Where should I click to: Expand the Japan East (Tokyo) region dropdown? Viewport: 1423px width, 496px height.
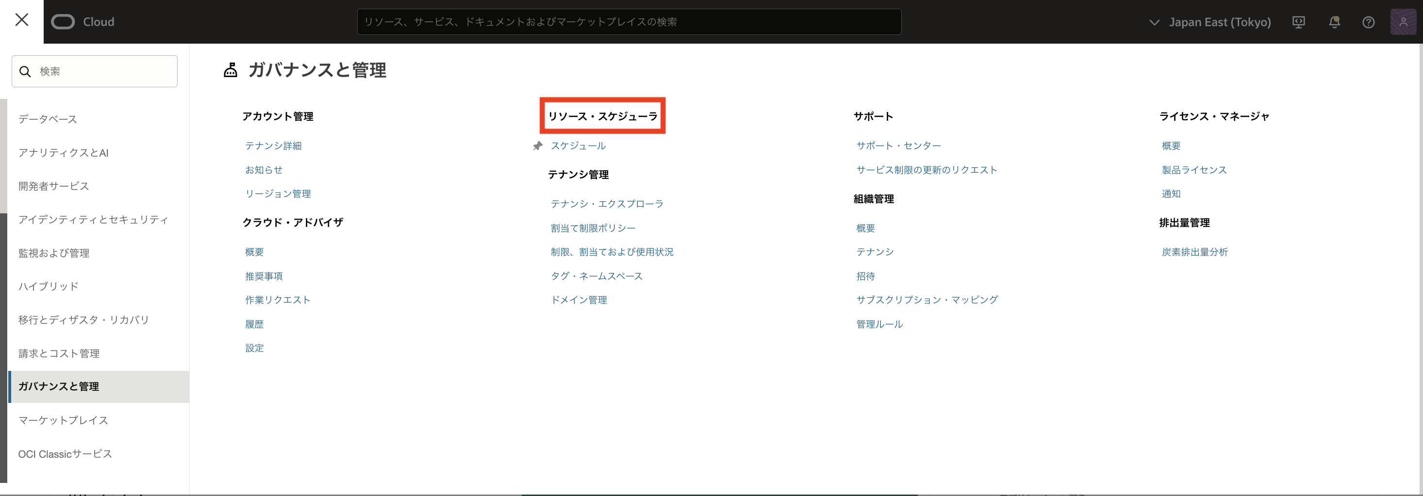point(1210,22)
